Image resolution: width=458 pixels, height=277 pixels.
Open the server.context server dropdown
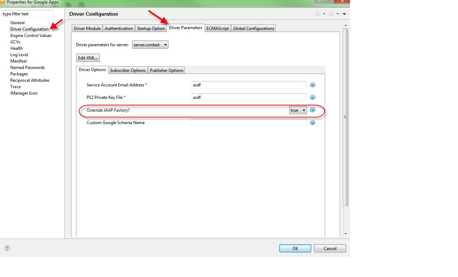[x=150, y=45]
